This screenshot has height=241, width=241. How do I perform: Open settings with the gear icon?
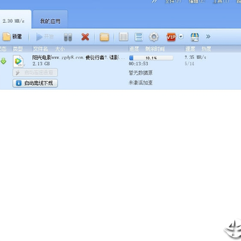pos(154,37)
